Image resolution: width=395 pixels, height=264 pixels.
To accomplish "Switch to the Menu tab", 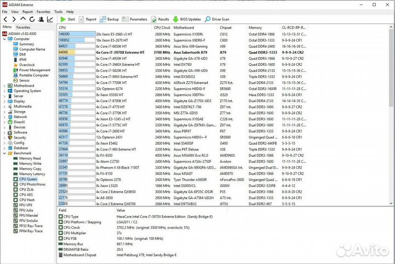I will point(7,27).
